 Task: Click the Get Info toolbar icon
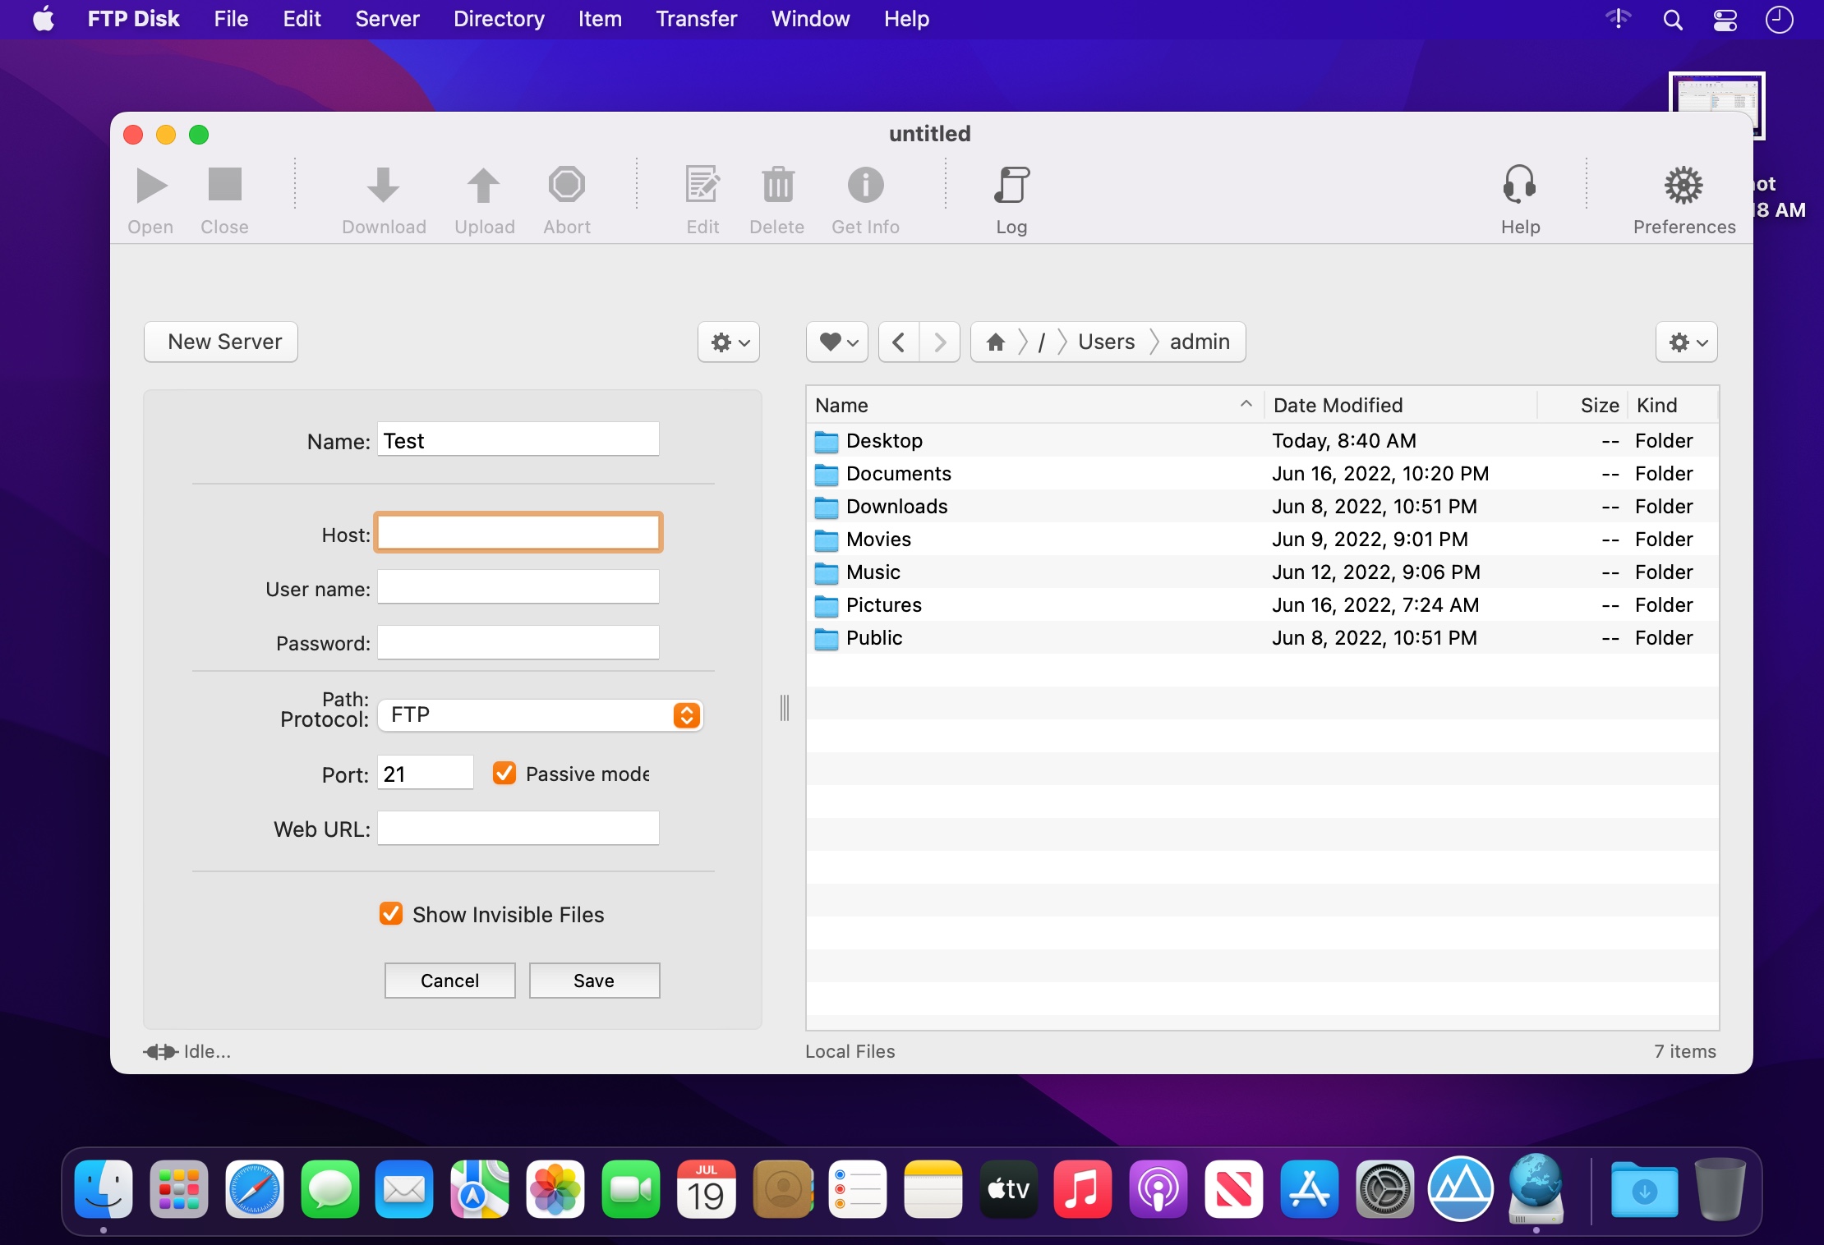click(x=865, y=186)
